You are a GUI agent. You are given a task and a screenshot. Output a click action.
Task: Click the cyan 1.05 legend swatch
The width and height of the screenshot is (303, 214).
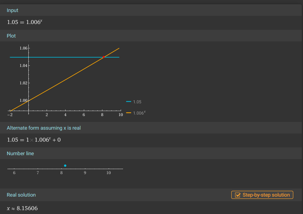pyautogui.click(x=128, y=102)
